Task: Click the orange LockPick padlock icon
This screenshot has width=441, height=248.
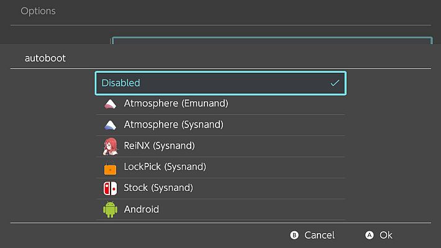Action: tap(111, 168)
